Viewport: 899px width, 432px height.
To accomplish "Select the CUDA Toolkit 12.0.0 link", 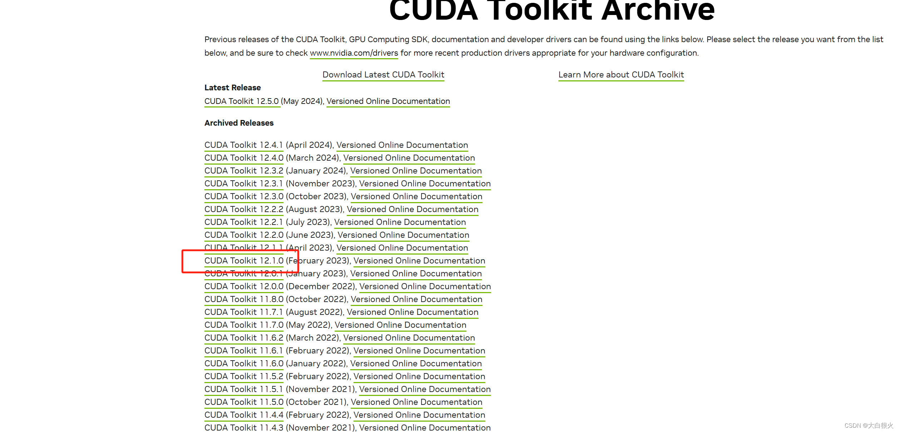I will click(244, 287).
